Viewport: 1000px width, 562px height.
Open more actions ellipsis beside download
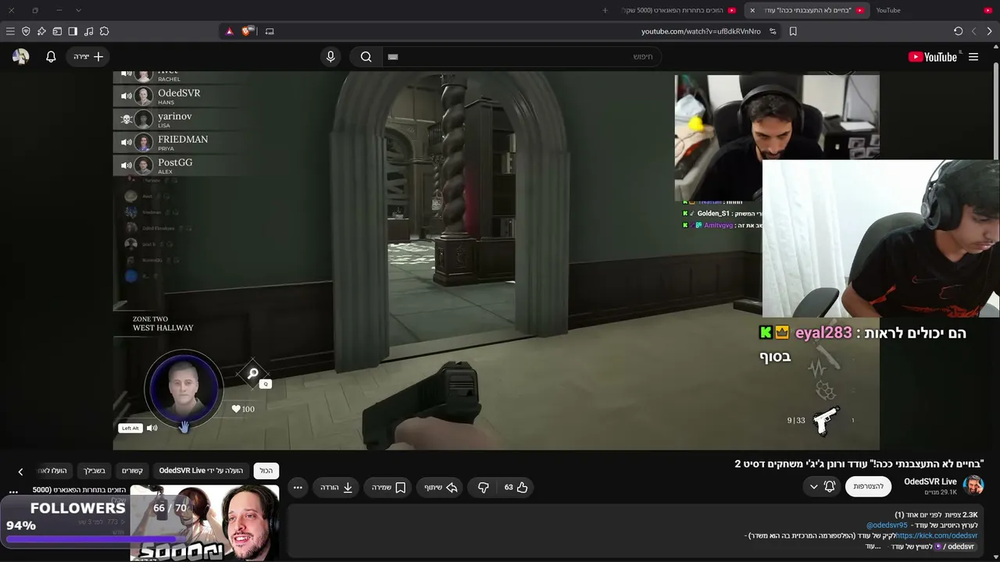pyautogui.click(x=298, y=487)
